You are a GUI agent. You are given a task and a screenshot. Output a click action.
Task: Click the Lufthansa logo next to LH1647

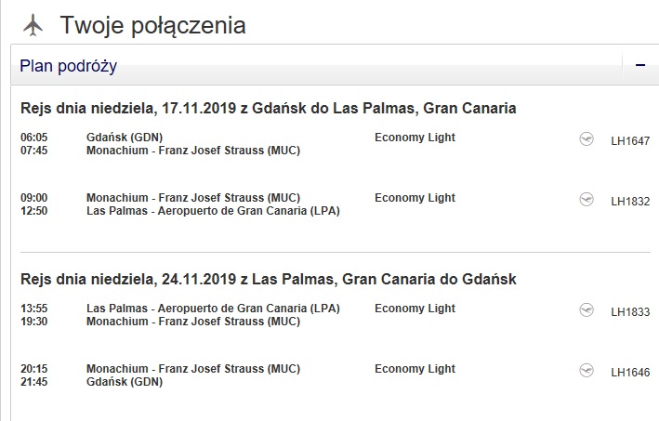[x=587, y=138]
